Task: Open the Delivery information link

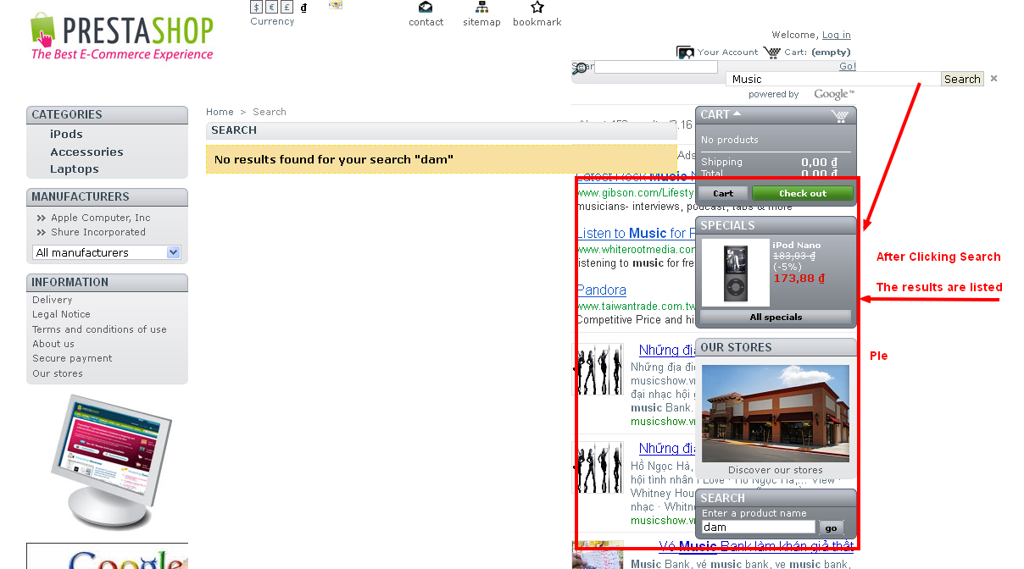Action: [52, 300]
